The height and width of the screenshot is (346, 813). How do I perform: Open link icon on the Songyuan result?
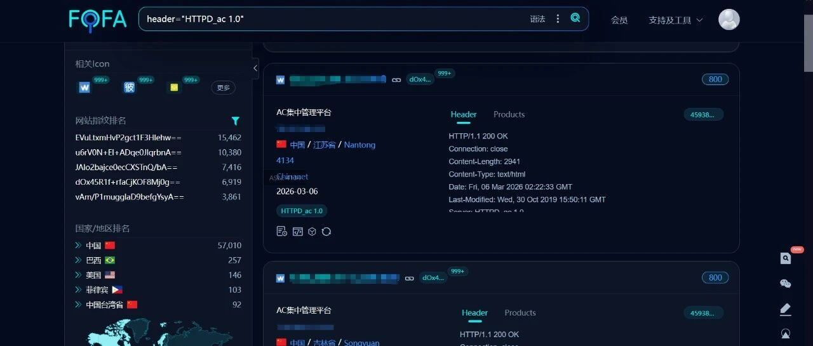click(x=409, y=278)
